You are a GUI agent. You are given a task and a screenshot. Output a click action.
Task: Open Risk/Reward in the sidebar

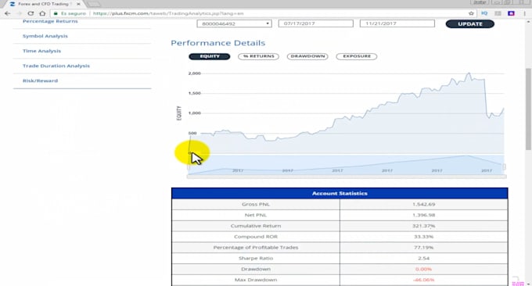pyautogui.click(x=40, y=80)
